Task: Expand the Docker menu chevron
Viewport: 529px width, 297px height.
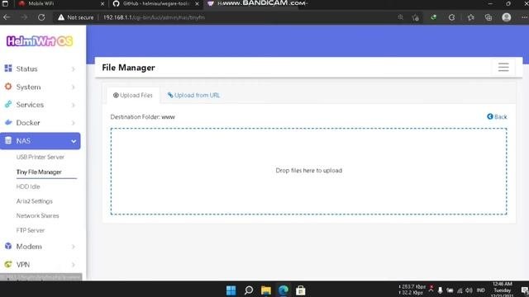Action: [74, 123]
